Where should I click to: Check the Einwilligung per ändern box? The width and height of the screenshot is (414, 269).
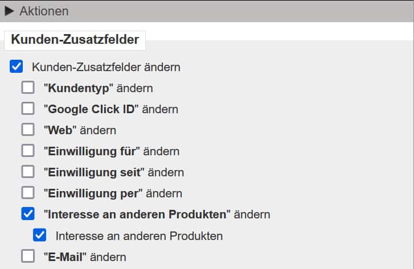coord(28,193)
